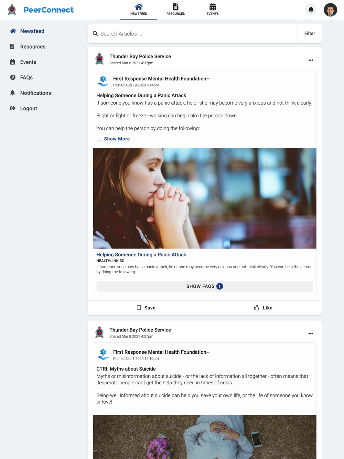Screen dimensions: 344x459
Task: Open the praying woman article image
Action: tap(205, 198)
